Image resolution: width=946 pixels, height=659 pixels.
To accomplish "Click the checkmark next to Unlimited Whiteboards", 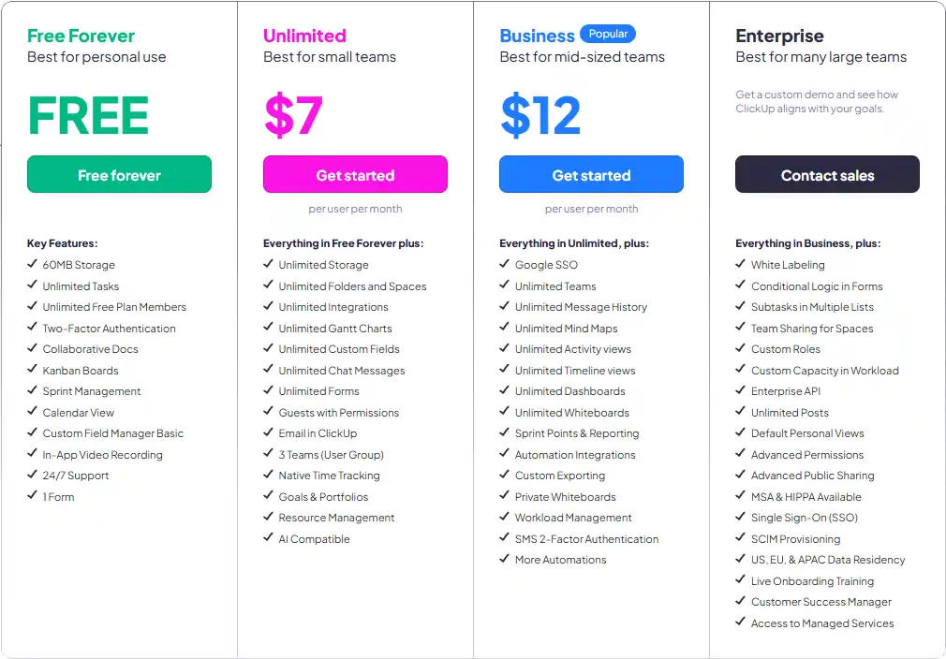I will click(504, 412).
